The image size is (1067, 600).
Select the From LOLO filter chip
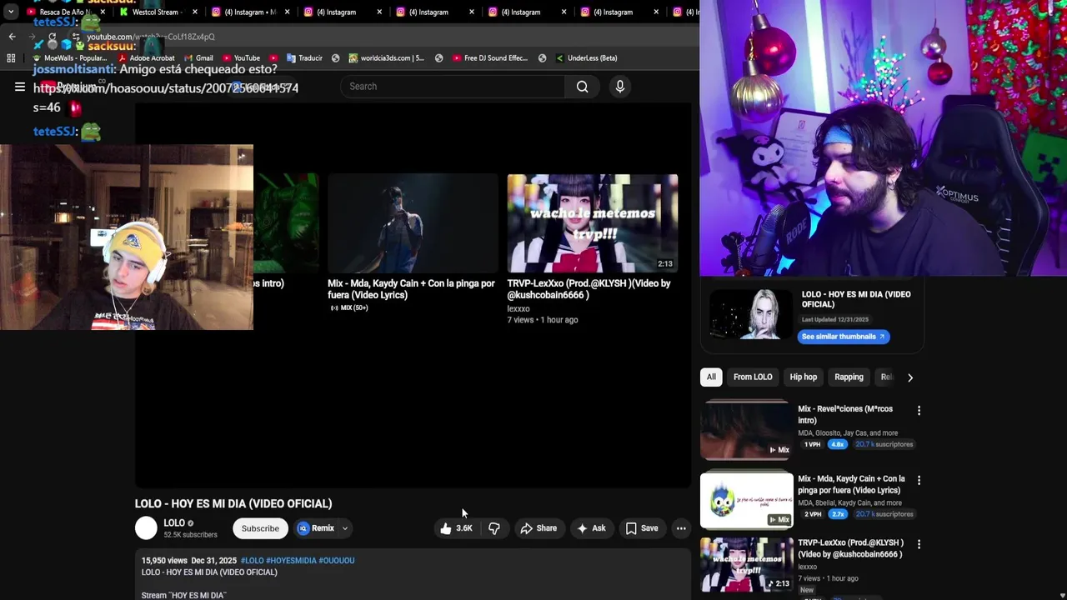tap(753, 377)
